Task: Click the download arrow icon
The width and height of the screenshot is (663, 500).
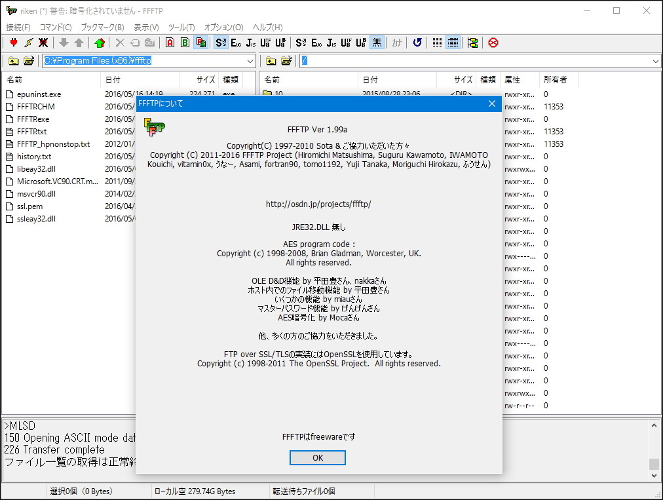Action: (x=64, y=42)
